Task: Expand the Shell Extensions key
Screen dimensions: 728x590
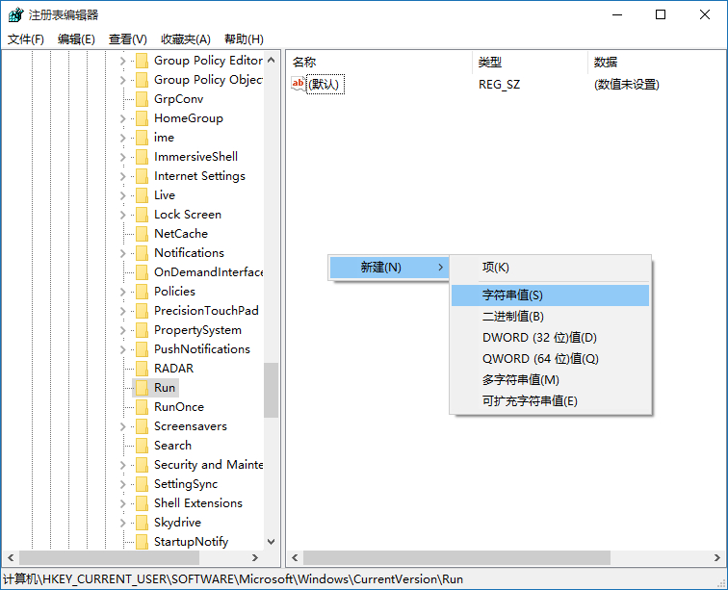Action: 122,503
